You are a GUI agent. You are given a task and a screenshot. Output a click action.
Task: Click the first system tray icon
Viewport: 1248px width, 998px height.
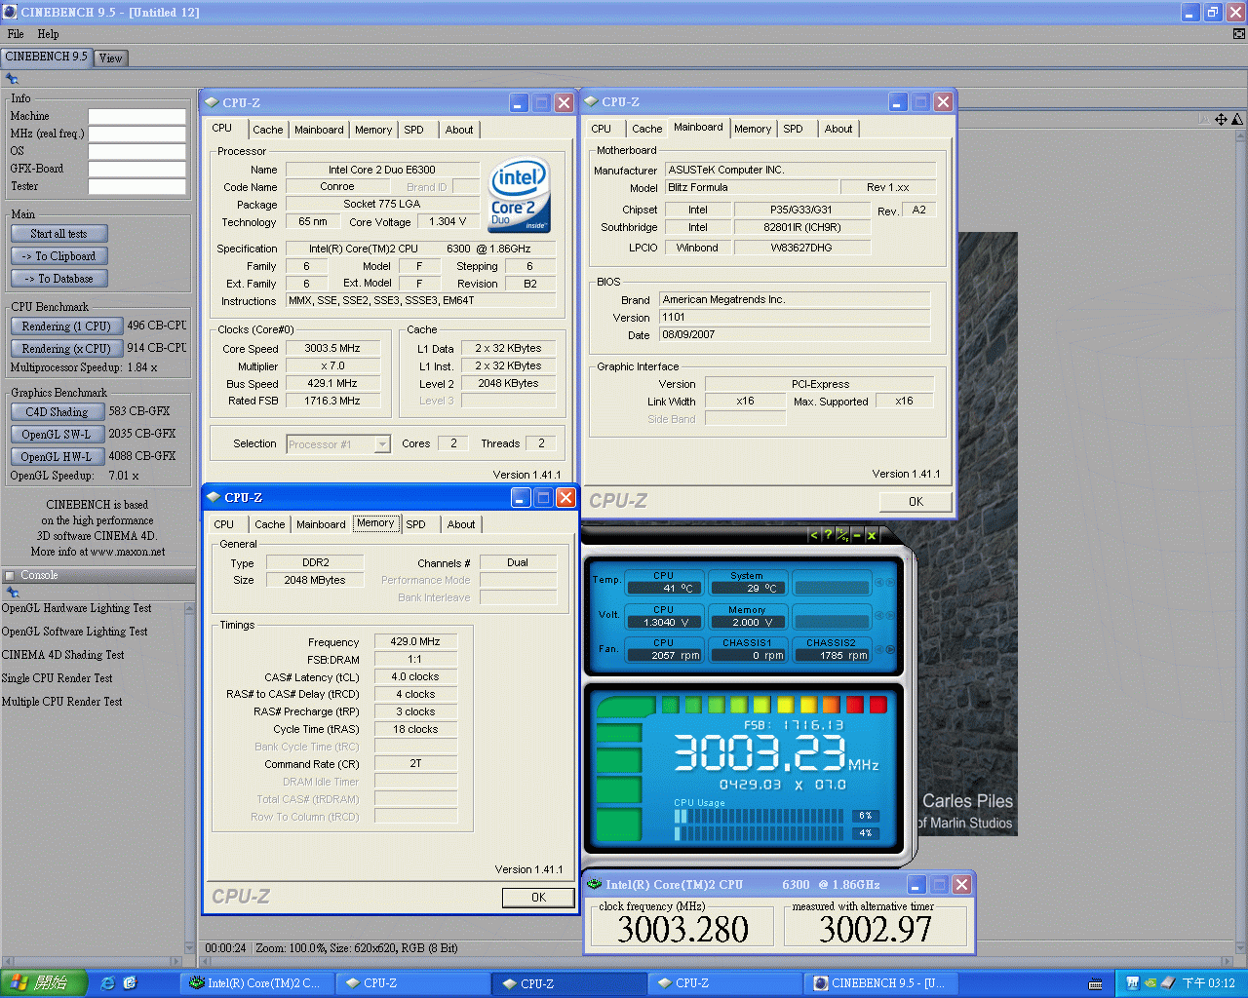(x=1133, y=983)
